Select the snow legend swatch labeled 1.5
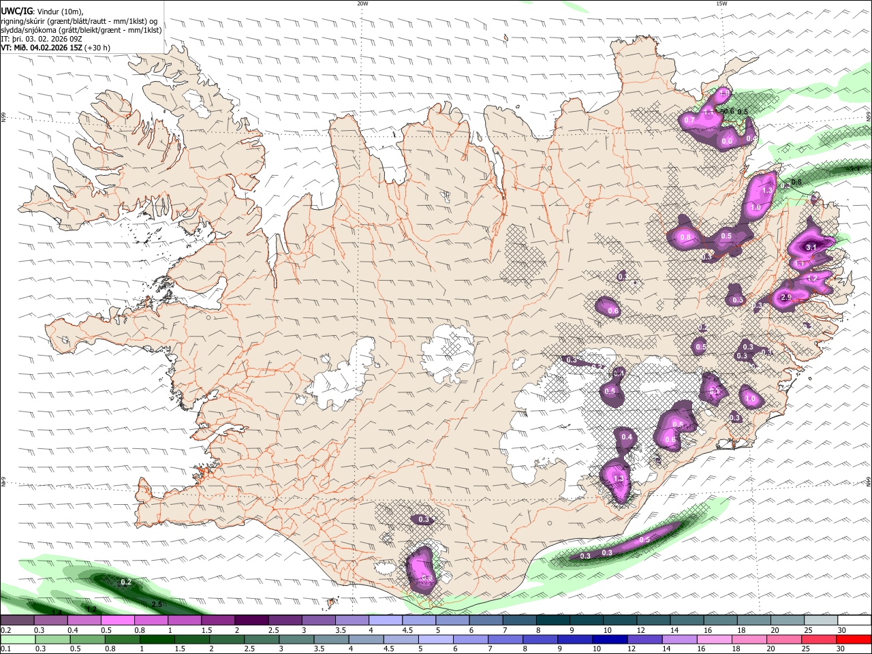Screen dimensions: 872x654 pyautogui.click(x=218, y=621)
